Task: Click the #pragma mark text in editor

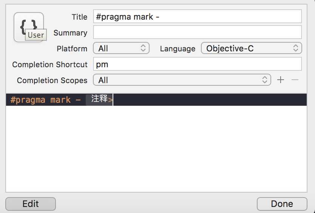Action: tap(40, 100)
